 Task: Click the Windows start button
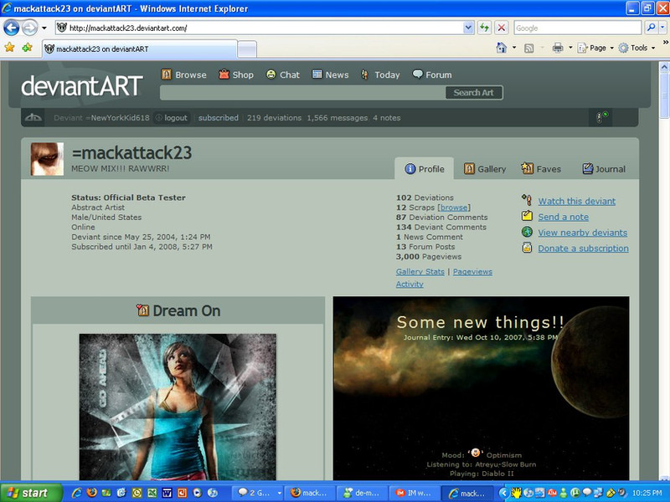31,493
